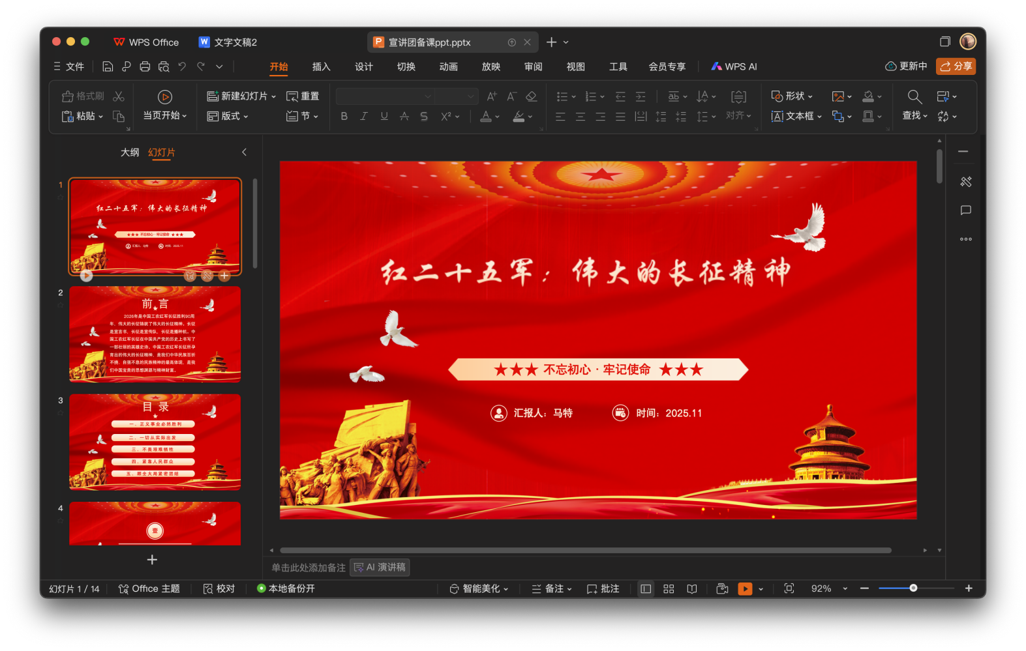Click the clear formatting eraser icon
This screenshot has width=1026, height=651.
(x=532, y=96)
